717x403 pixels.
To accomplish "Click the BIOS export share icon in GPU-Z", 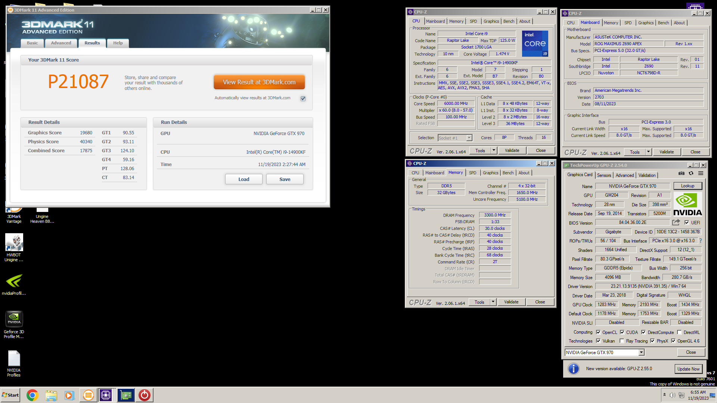I will (676, 222).
